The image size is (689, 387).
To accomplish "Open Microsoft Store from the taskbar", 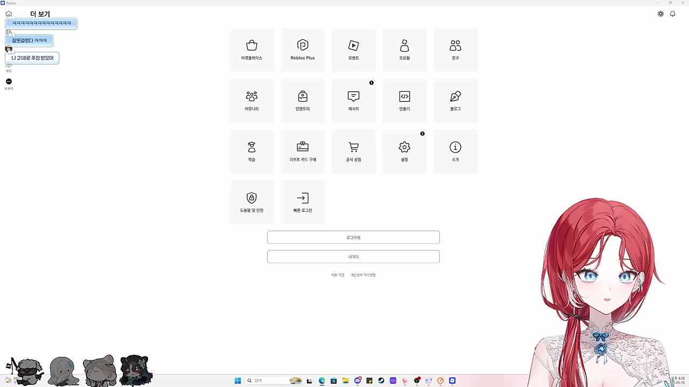I will coord(334,381).
